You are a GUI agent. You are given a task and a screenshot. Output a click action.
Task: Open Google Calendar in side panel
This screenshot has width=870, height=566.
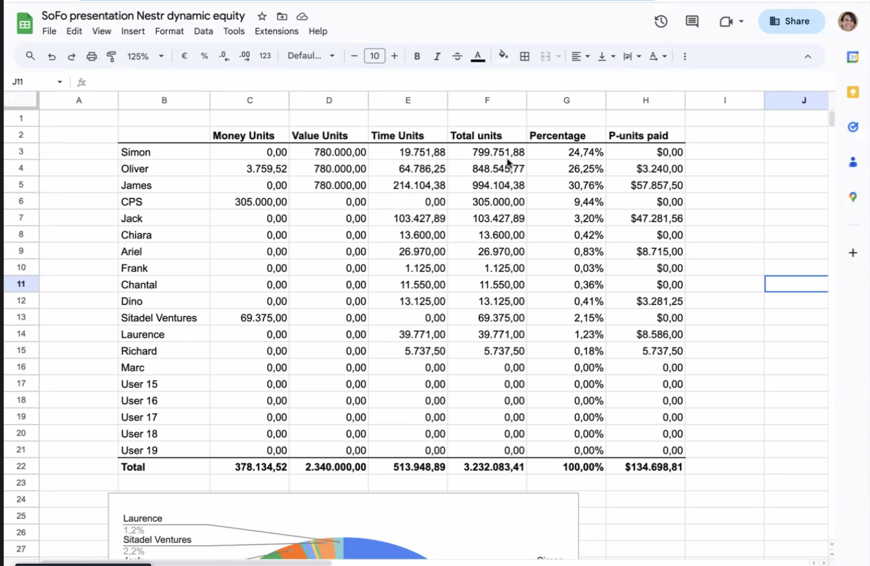853,57
